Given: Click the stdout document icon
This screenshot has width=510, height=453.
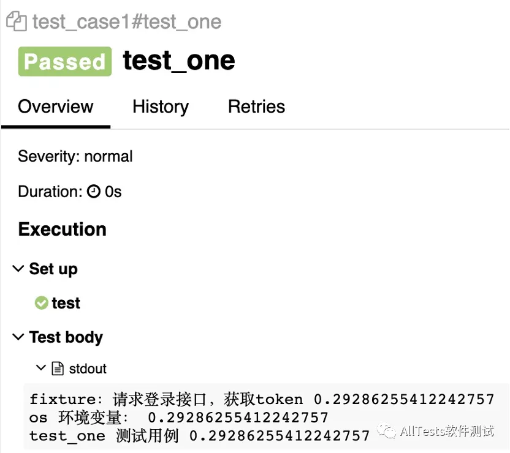Looking at the screenshot, I should pos(58,368).
